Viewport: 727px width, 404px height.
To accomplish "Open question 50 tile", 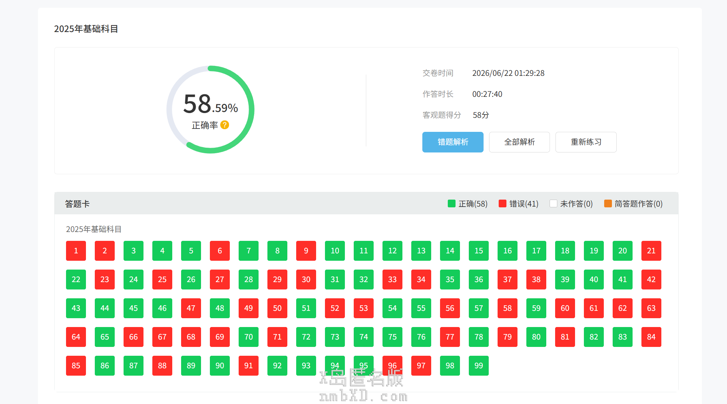I will point(277,308).
